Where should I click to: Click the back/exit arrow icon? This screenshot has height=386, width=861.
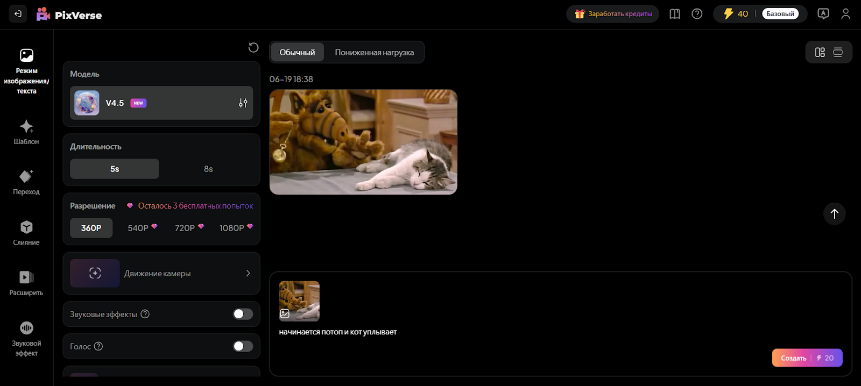(18, 14)
